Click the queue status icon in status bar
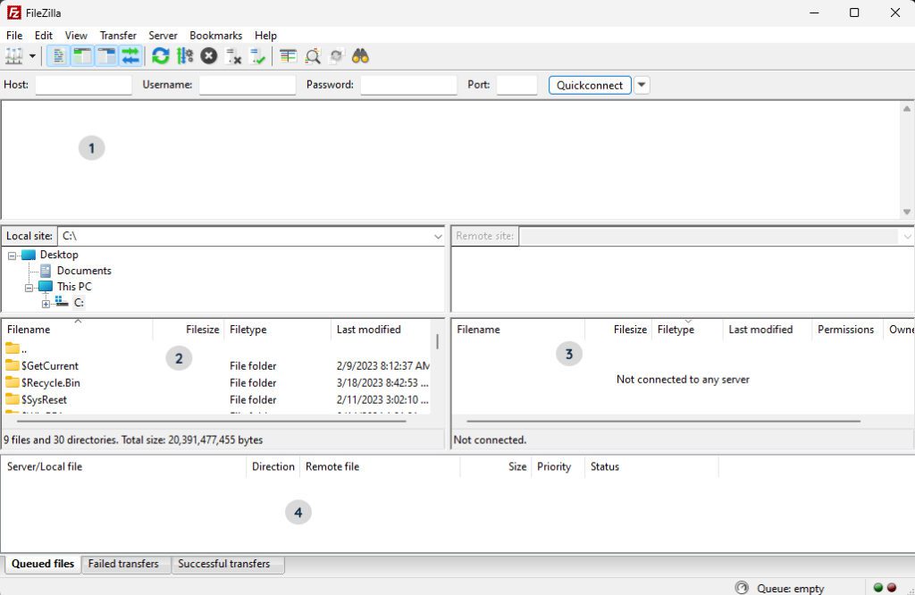 (x=742, y=588)
